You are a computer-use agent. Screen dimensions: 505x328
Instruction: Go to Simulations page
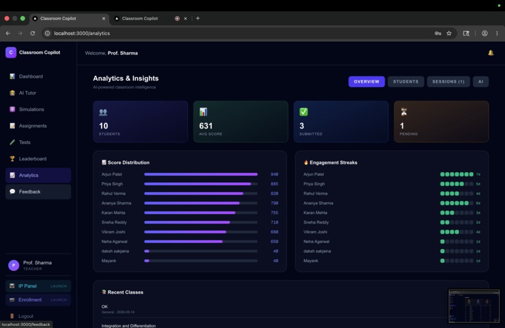point(38,109)
